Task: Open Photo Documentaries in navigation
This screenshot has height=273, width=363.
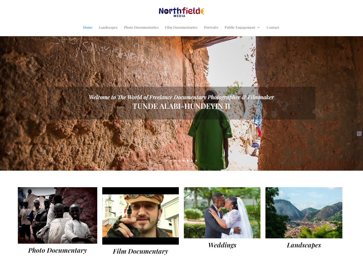Action: click(x=141, y=27)
